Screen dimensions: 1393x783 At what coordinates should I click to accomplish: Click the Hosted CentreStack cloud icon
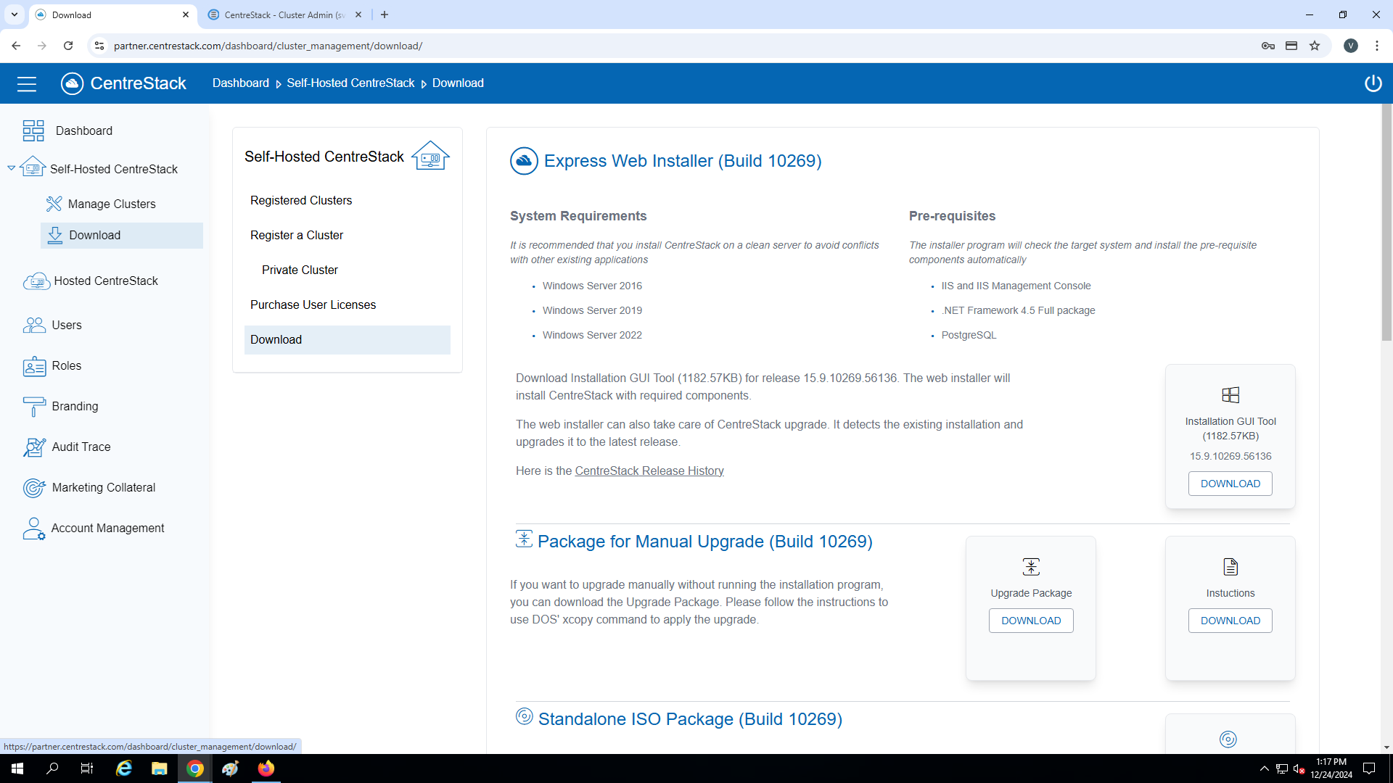tap(36, 281)
